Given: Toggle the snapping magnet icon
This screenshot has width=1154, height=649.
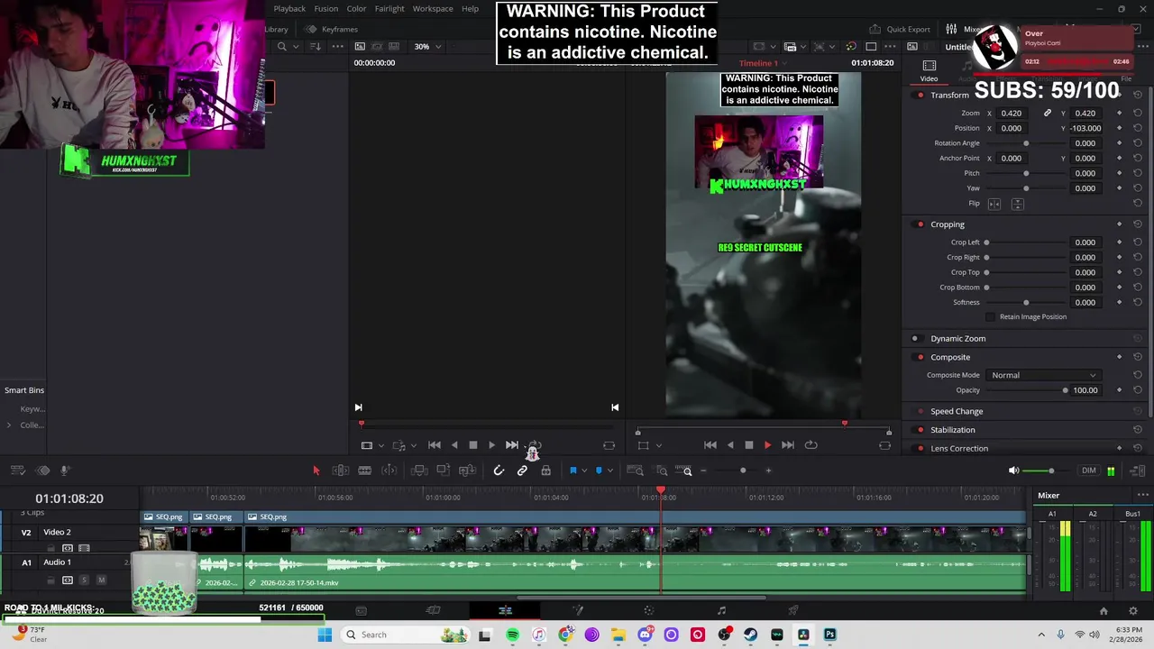Looking at the screenshot, I should (x=499, y=471).
